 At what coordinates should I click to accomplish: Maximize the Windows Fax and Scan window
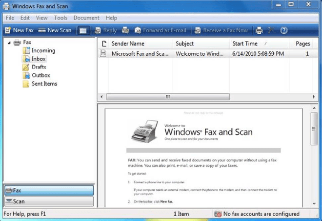[x=291, y=4]
